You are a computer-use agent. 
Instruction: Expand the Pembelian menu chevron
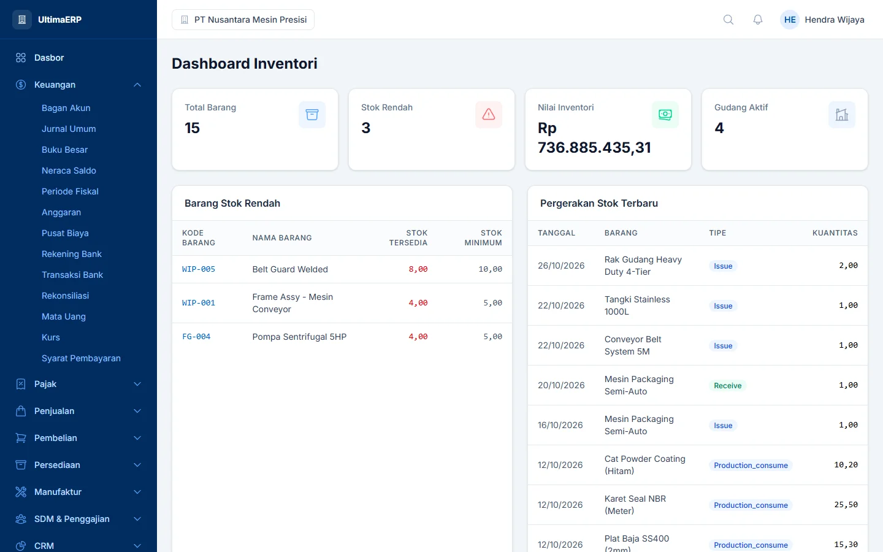coord(137,438)
